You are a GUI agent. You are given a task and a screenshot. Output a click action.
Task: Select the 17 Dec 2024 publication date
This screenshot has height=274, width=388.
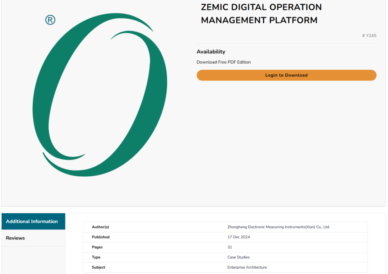click(239, 237)
